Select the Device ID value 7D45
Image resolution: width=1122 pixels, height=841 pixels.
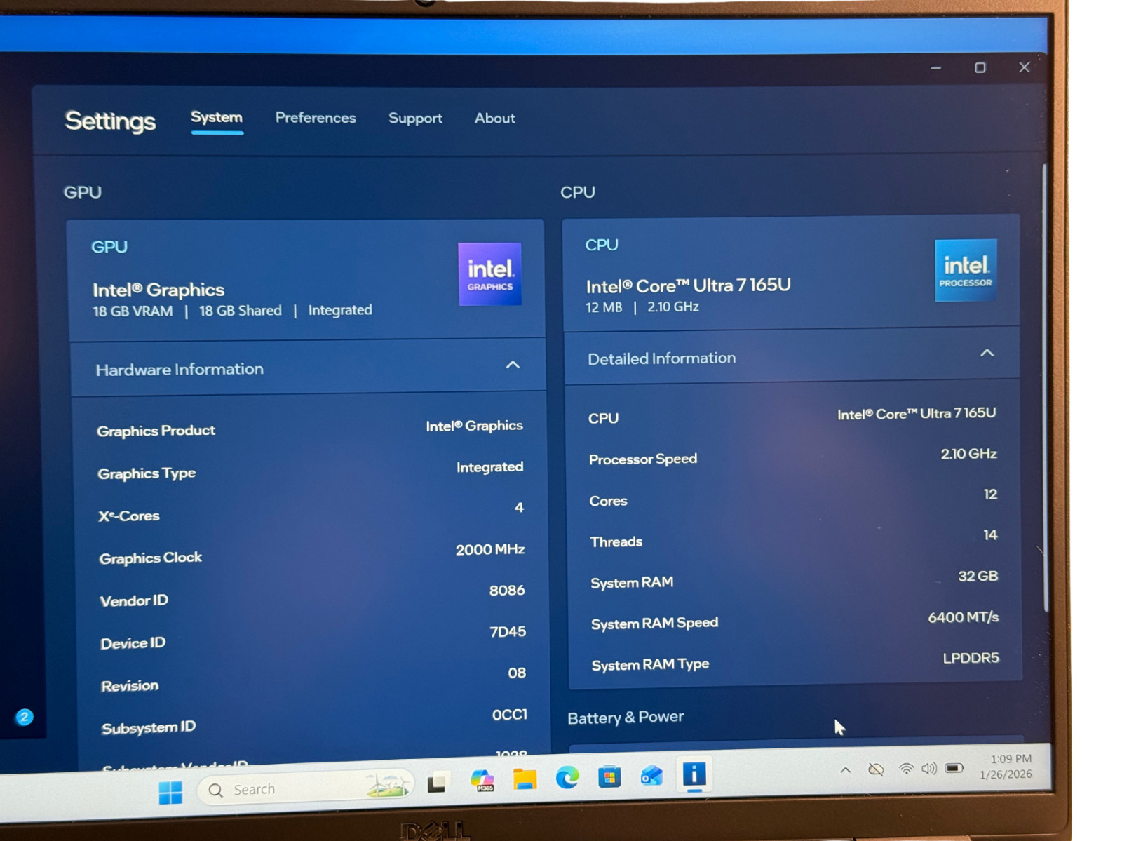(x=508, y=632)
